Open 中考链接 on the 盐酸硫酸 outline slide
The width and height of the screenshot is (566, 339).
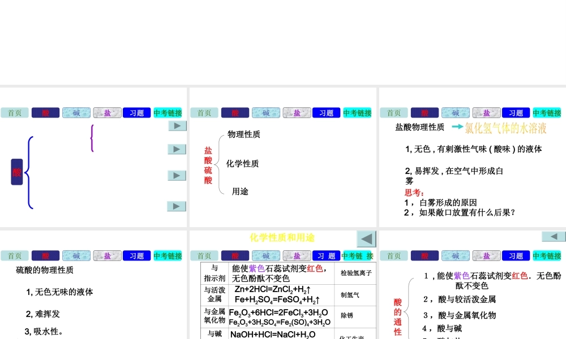click(x=357, y=113)
